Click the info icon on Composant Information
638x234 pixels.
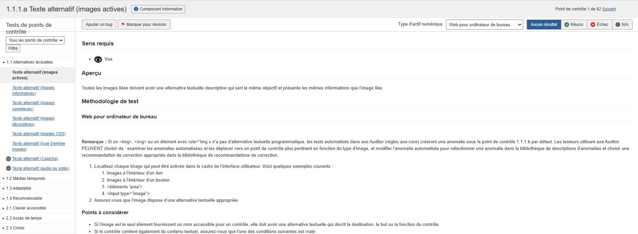click(x=136, y=9)
